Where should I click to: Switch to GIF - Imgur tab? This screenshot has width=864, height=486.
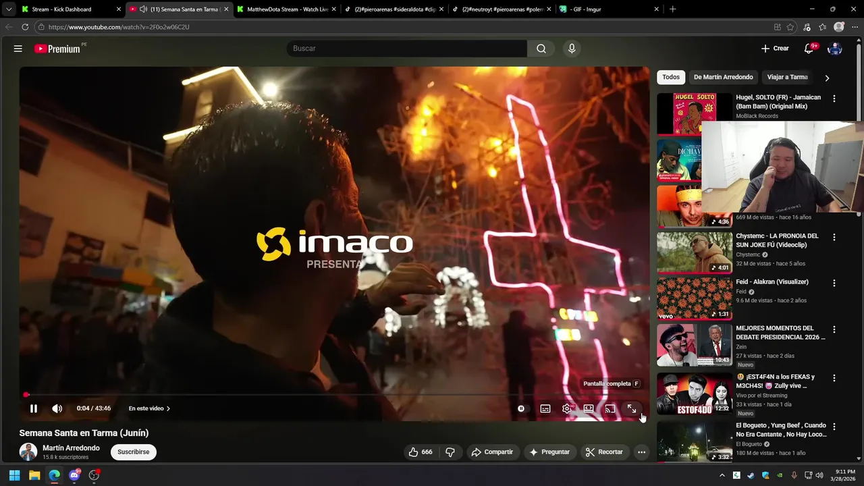coord(610,9)
